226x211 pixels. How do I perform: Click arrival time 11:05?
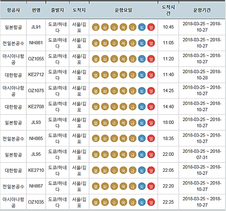pyautogui.click(x=168, y=43)
